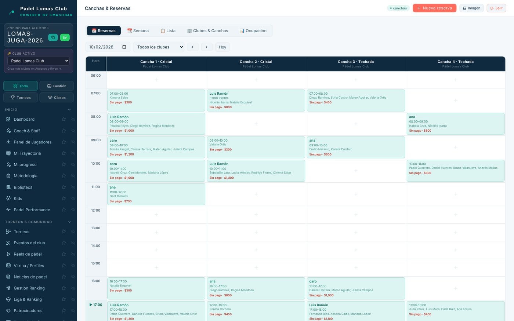The width and height of the screenshot is (514, 321).
Task: Open the Reels de pádel play icon
Action: tap(8, 254)
